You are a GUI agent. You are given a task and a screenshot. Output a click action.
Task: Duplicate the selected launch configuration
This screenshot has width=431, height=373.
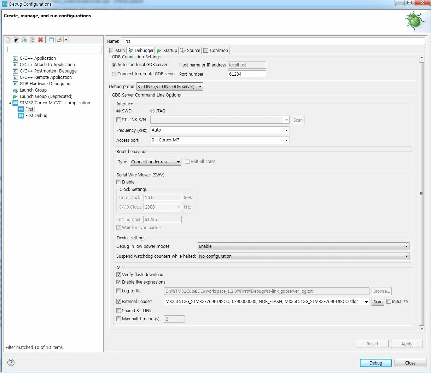tap(32, 40)
